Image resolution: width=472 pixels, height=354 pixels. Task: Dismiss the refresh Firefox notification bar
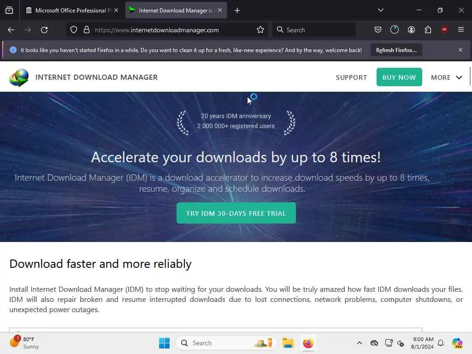(460, 50)
